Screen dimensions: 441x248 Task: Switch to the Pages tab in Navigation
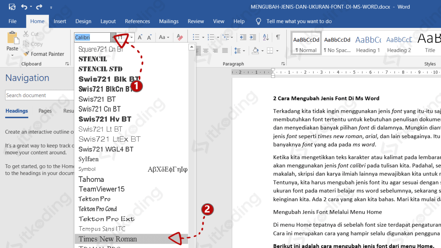point(45,111)
